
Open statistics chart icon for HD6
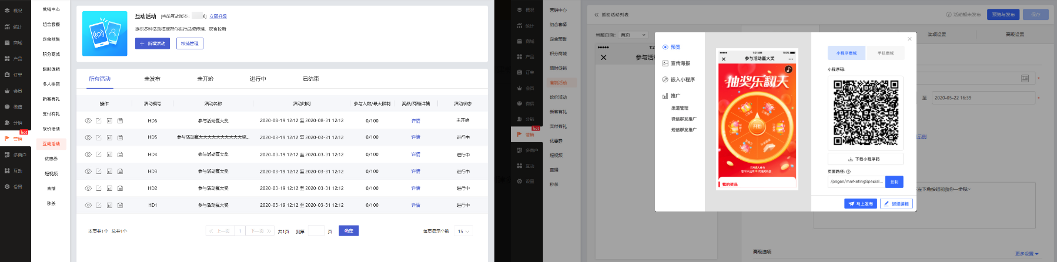[x=109, y=120]
